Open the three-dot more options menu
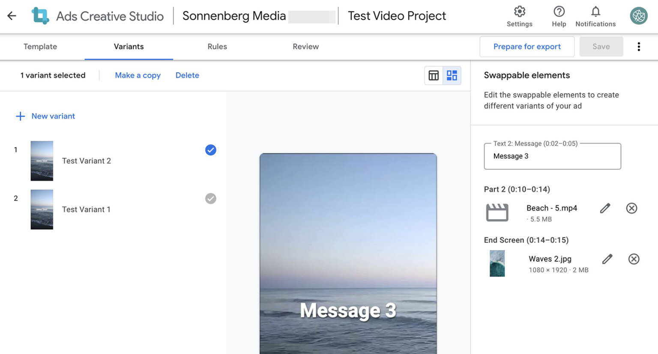The width and height of the screenshot is (658, 354). 638,47
